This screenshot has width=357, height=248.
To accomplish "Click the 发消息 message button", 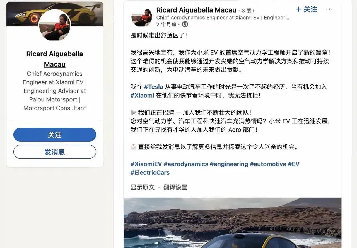I will [x=55, y=152].
